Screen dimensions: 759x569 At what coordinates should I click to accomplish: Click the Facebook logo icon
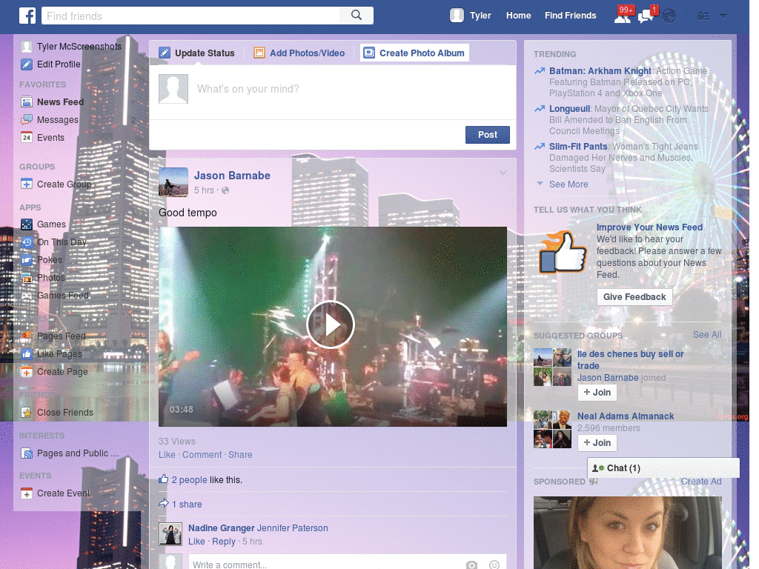pos(27,16)
